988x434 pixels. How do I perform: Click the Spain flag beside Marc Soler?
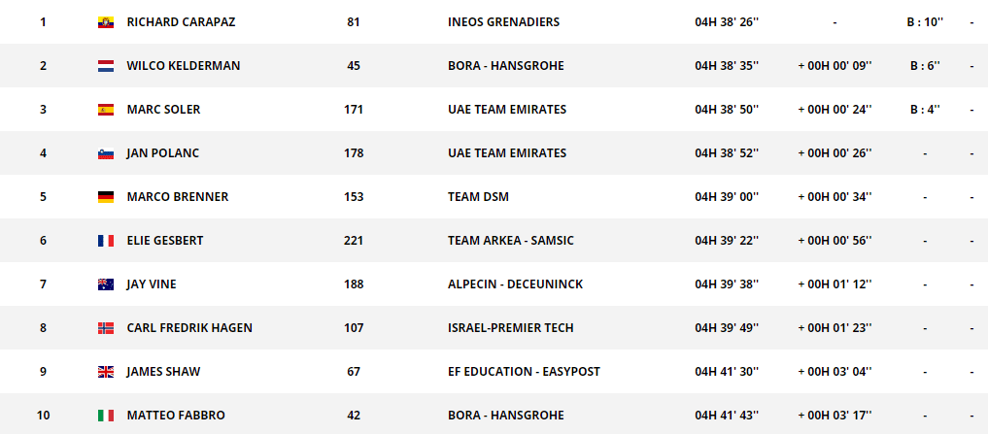(x=106, y=110)
